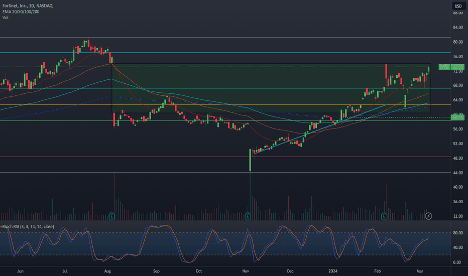
Task: Click the Jun label on time axis
Action: [20, 271]
